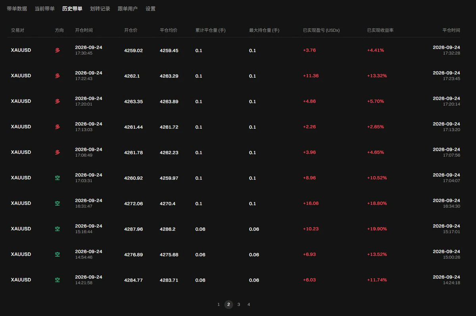The image size is (476, 316).
Task: Select the close time 17:32:28
Action: coord(451,53)
